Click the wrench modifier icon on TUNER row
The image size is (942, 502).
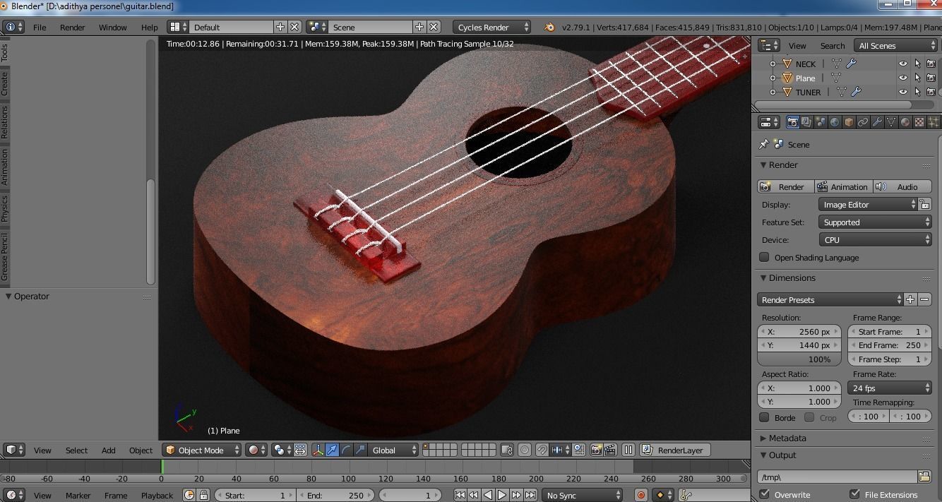tap(856, 92)
